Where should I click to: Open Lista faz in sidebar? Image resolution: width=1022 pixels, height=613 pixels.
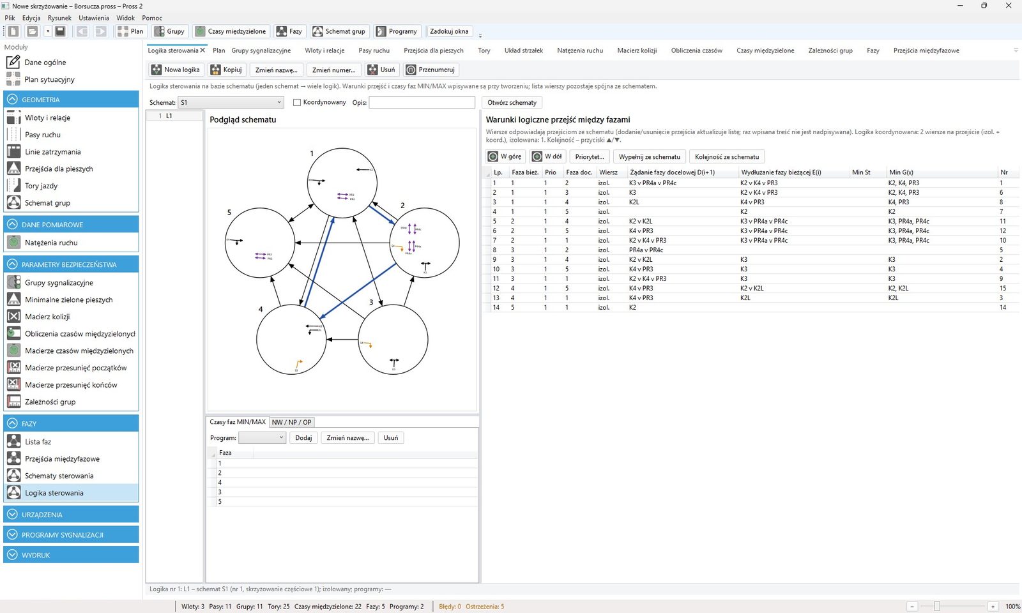pyautogui.click(x=38, y=442)
